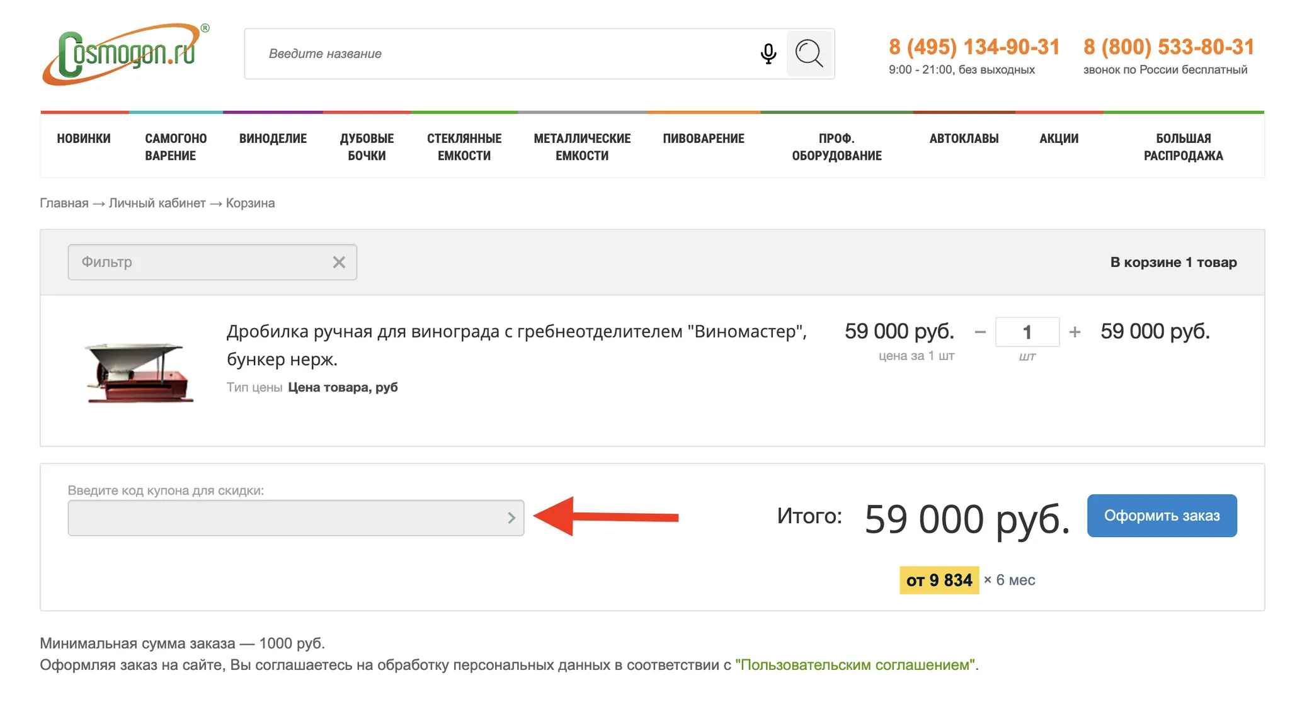Click the installment offer от 9 834 badge

tap(939, 580)
